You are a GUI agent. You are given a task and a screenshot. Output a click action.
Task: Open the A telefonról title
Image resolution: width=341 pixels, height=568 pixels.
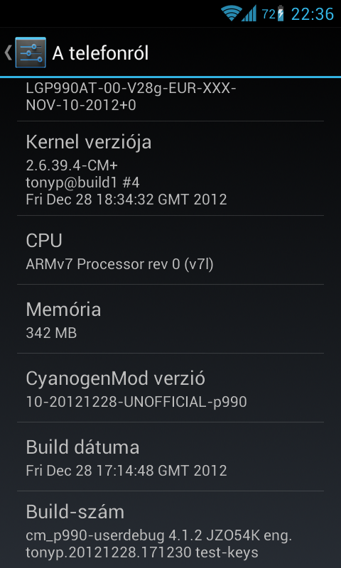coord(100,53)
